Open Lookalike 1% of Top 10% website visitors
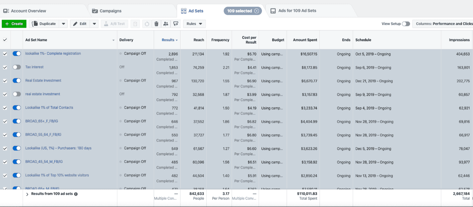The width and height of the screenshot is (473, 207). point(57,175)
